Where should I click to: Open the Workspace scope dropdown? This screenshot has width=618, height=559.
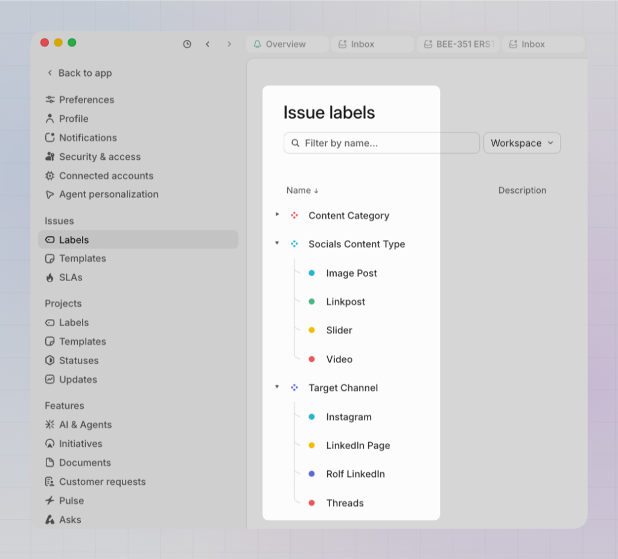pyautogui.click(x=521, y=143)
